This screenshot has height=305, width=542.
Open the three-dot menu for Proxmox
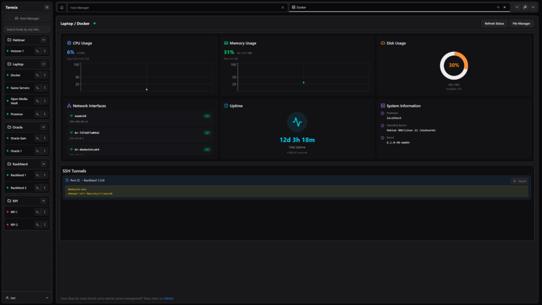click(x=44, y=114)
